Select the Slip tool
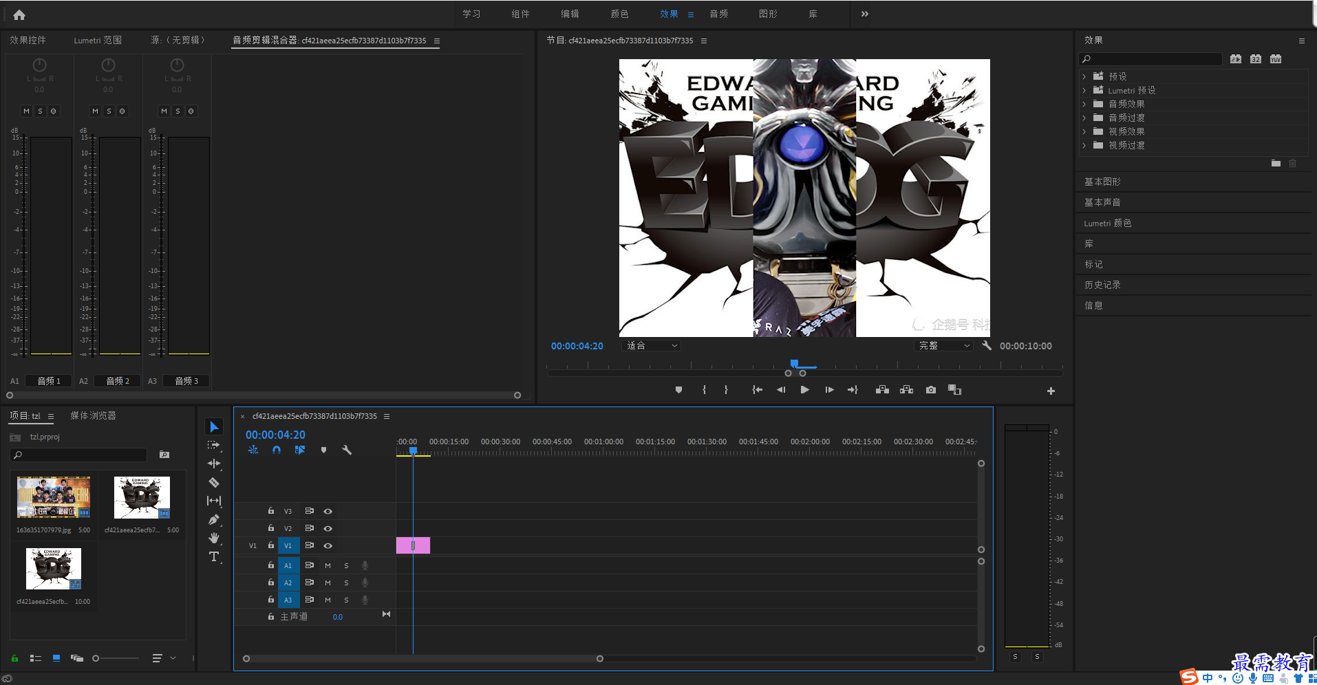1317x685 pixels. pos(214,501)
